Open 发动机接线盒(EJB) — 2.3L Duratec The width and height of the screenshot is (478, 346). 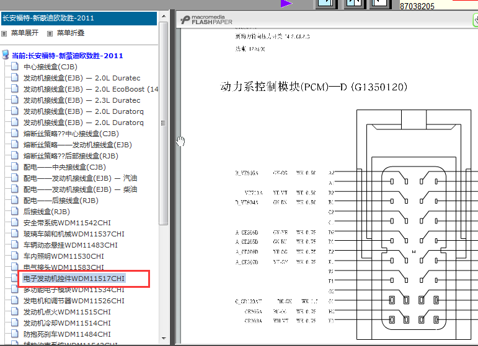[x=82, y=100]
